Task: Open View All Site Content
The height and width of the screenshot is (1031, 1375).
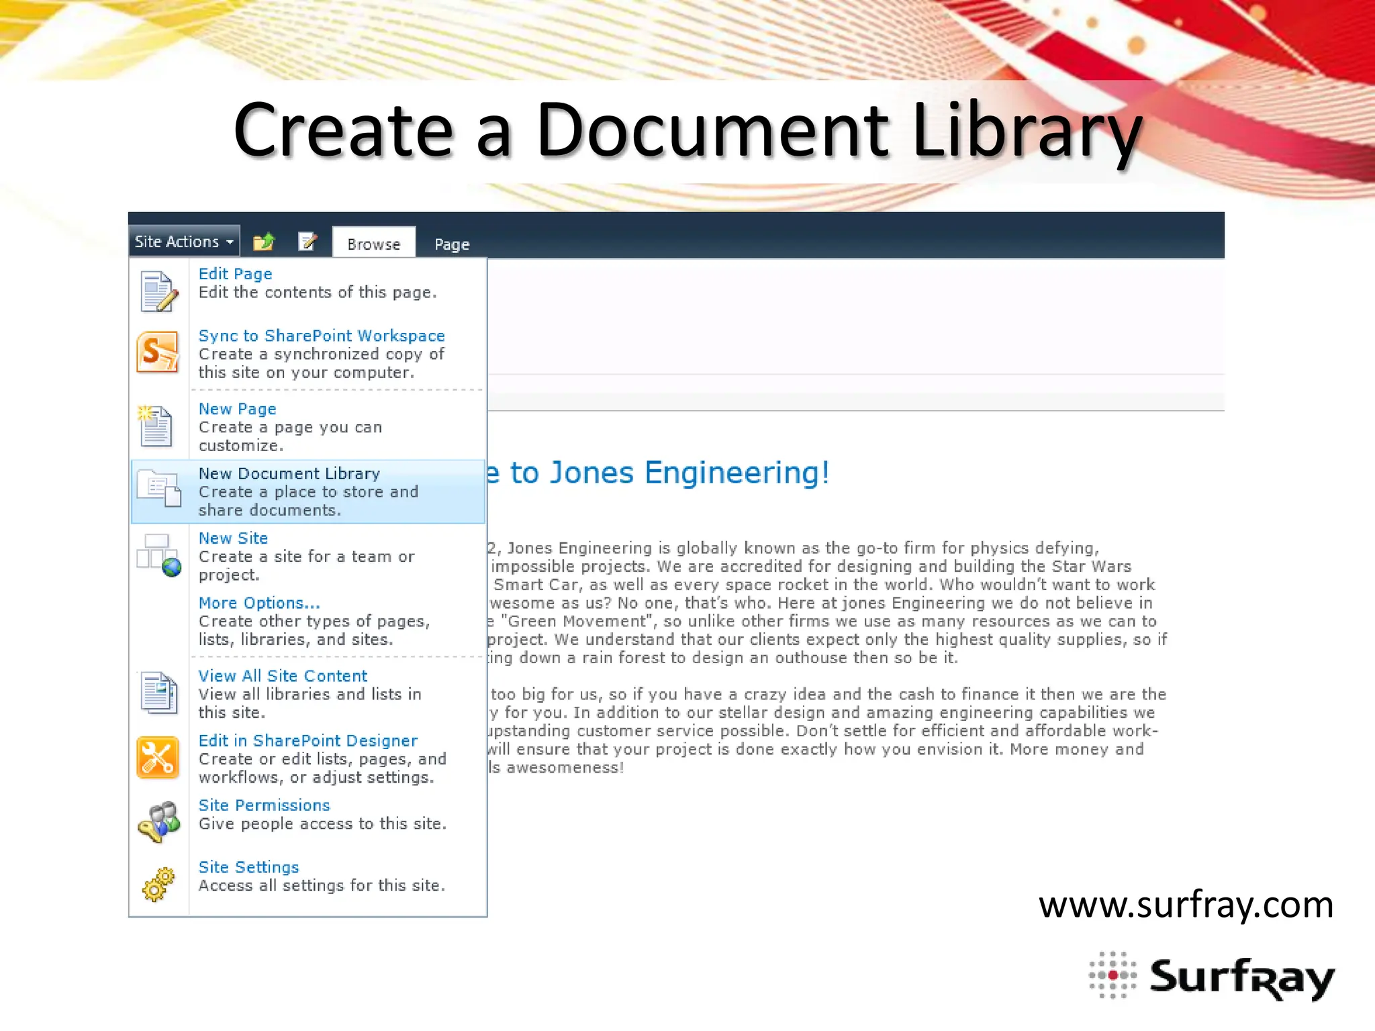Action: [283, 676]
